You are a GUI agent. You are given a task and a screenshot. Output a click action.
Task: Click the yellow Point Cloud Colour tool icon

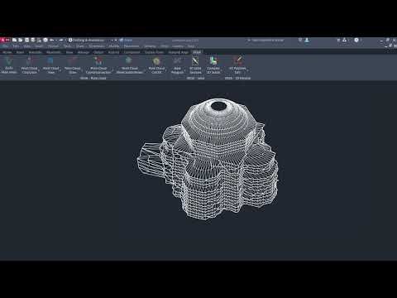156,61
